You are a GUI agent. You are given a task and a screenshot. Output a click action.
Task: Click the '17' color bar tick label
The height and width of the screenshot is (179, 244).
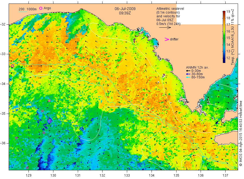pyautogui.click(x=228, y=25)
